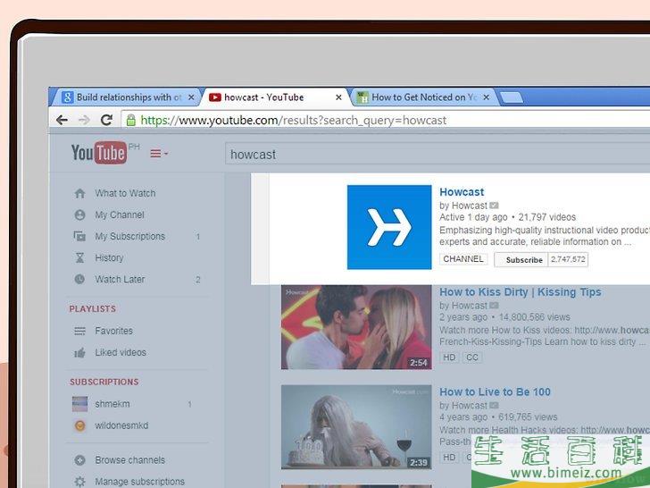This screenshot has width=650, height=488.
Task: Click Browse channels link
Action: (x=129, y=460)
